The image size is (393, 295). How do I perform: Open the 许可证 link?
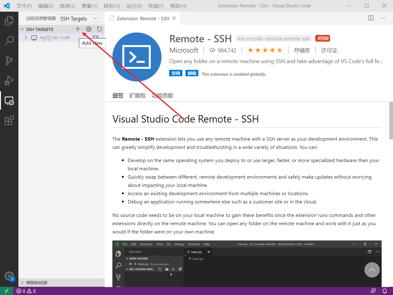point(329,51)
